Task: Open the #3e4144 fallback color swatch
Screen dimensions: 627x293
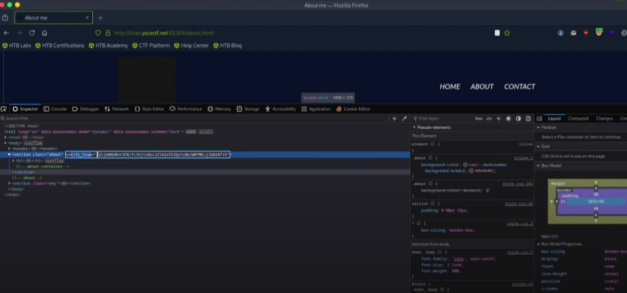Action: click(472, 170)
